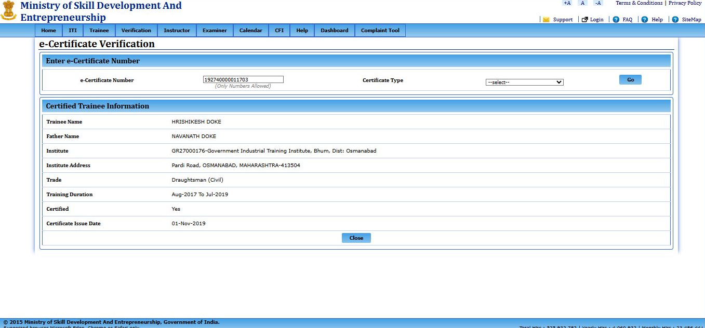Click the question mark icon beside Help

coord(644,20)
